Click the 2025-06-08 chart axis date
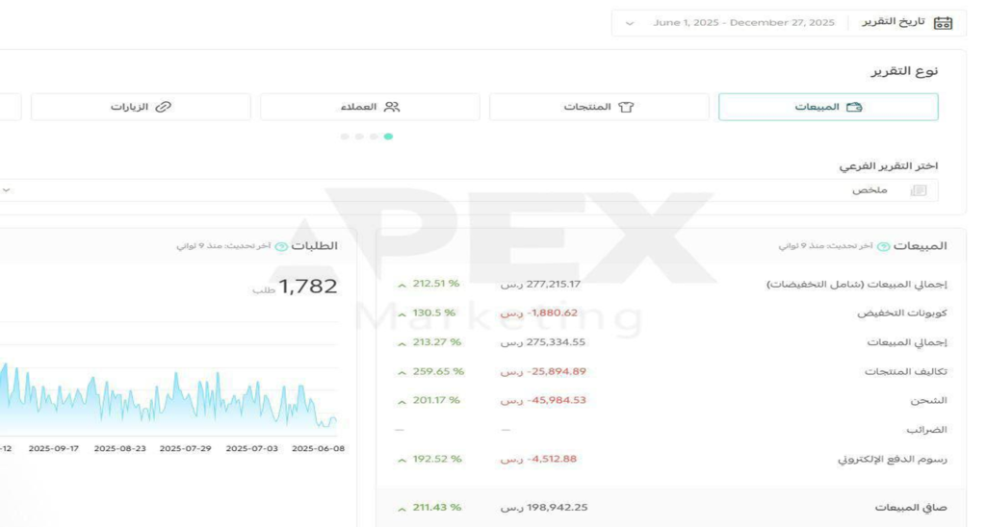 [x=318, y=449]
